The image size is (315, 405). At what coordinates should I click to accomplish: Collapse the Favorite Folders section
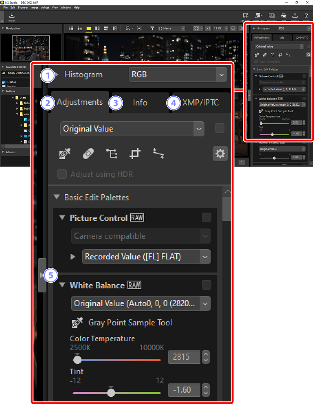pos(2,67)
